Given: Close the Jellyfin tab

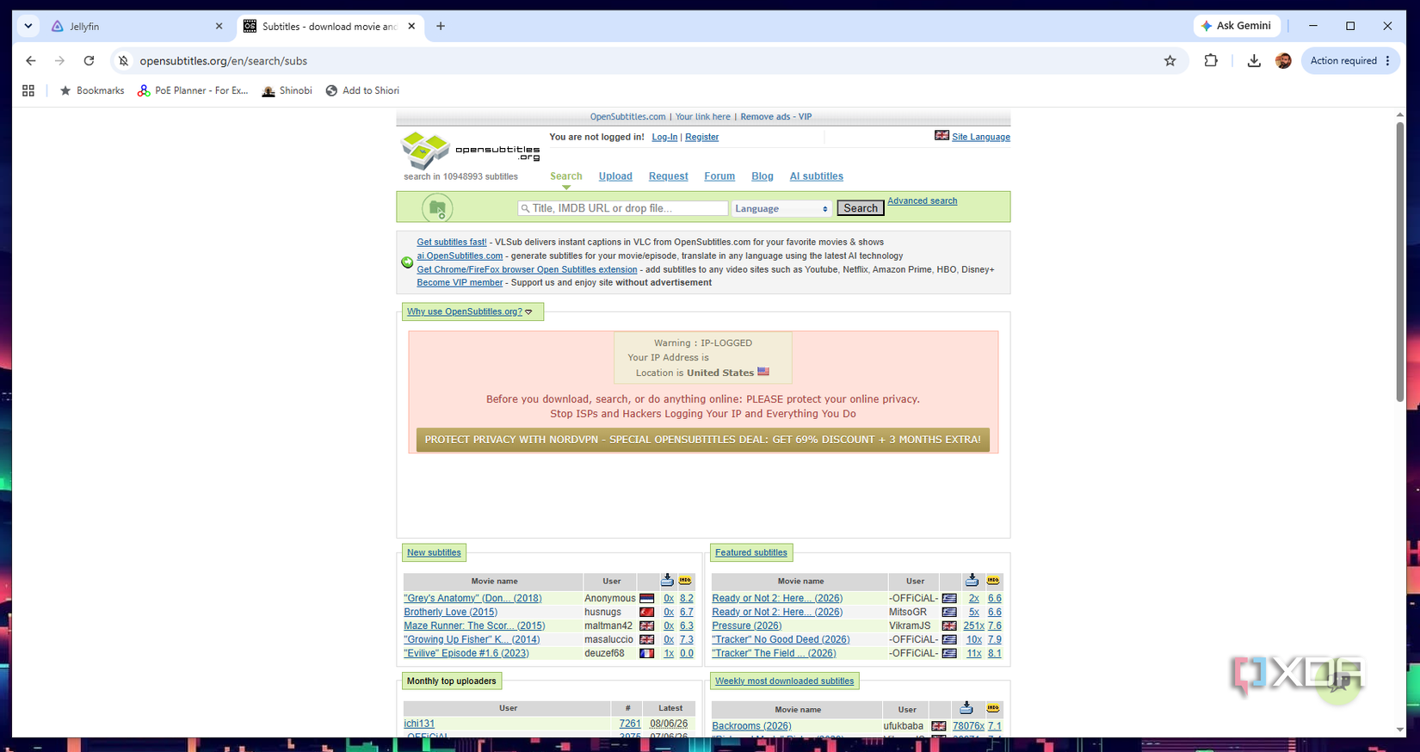Looking at the screenshot, I should click(219, 27).
